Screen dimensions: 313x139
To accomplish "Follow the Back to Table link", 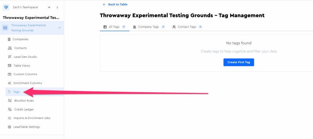I will pyautogui.click(x=115, y=5).
